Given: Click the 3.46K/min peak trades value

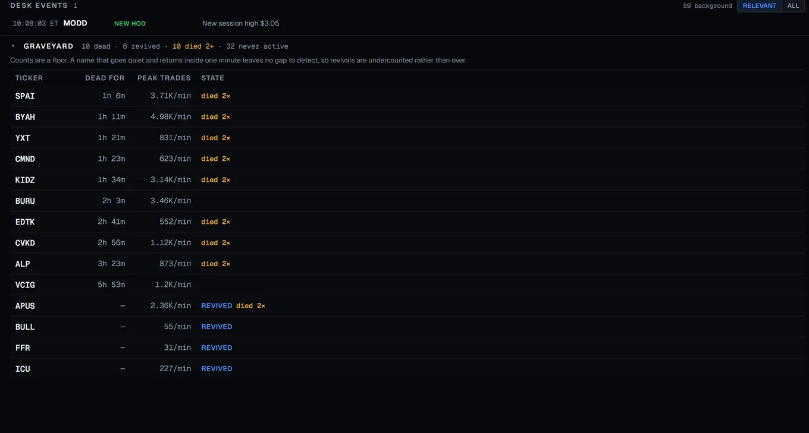Looking at the screenshot, I should click(171, 201).
